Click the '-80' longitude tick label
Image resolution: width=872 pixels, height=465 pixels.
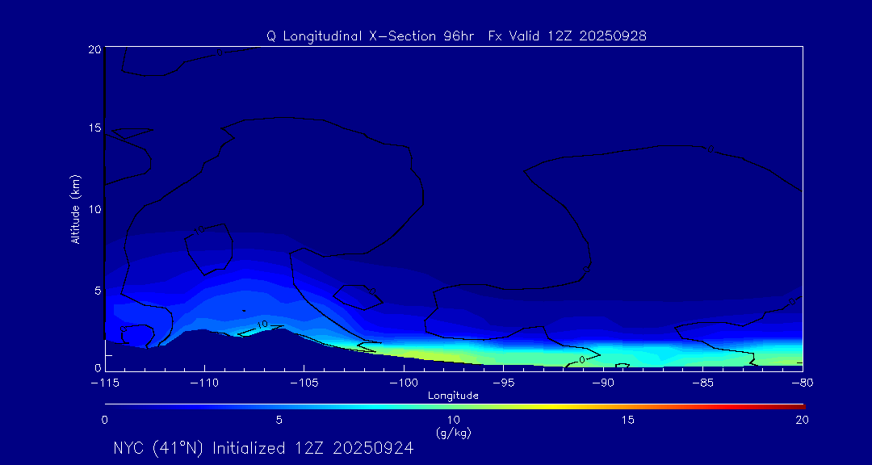click(x=803, y=383)
